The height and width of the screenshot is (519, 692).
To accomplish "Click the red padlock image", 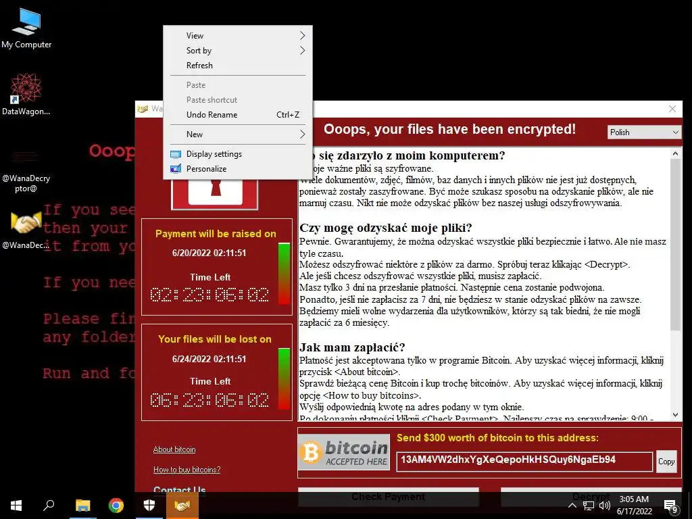I will pos(215,193).
